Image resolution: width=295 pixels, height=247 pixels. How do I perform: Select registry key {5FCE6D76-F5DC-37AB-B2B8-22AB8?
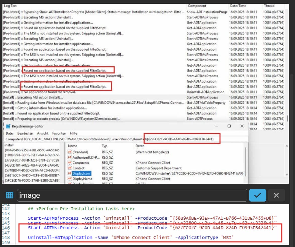coord(32,181)
